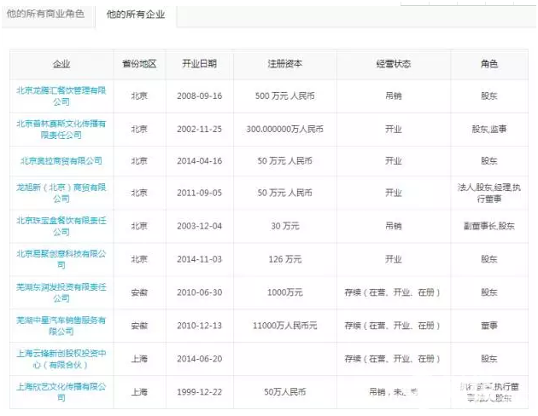Click 50 万元 人民币 in 北京奥拉商贸 row
The width and height of the screenshot is (538, 416).
pyautogui.click(x=284, y=161)
